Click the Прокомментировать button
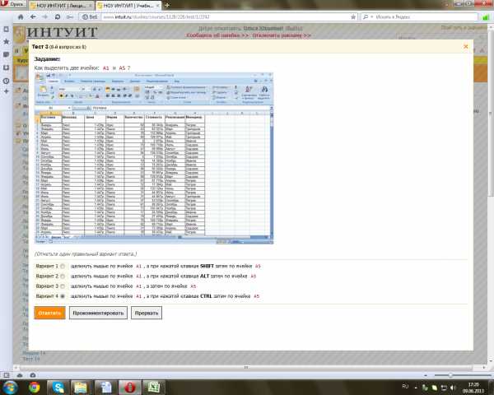This screenshot has height=395, width=494. click(x=98, y=313)
